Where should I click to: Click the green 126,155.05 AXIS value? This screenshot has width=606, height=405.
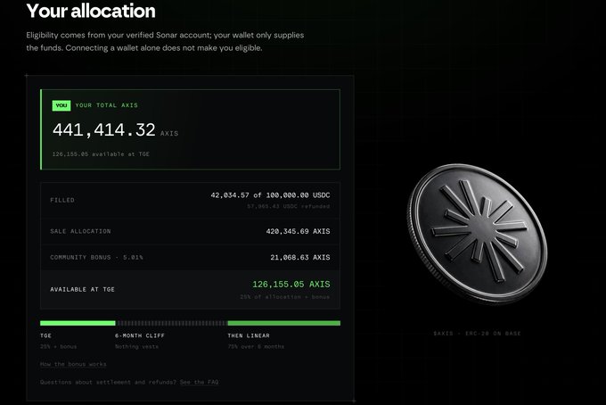(x=291, y=284)
